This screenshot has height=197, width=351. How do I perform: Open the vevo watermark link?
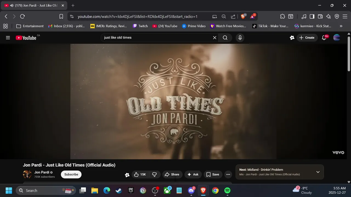pos(338,153)
